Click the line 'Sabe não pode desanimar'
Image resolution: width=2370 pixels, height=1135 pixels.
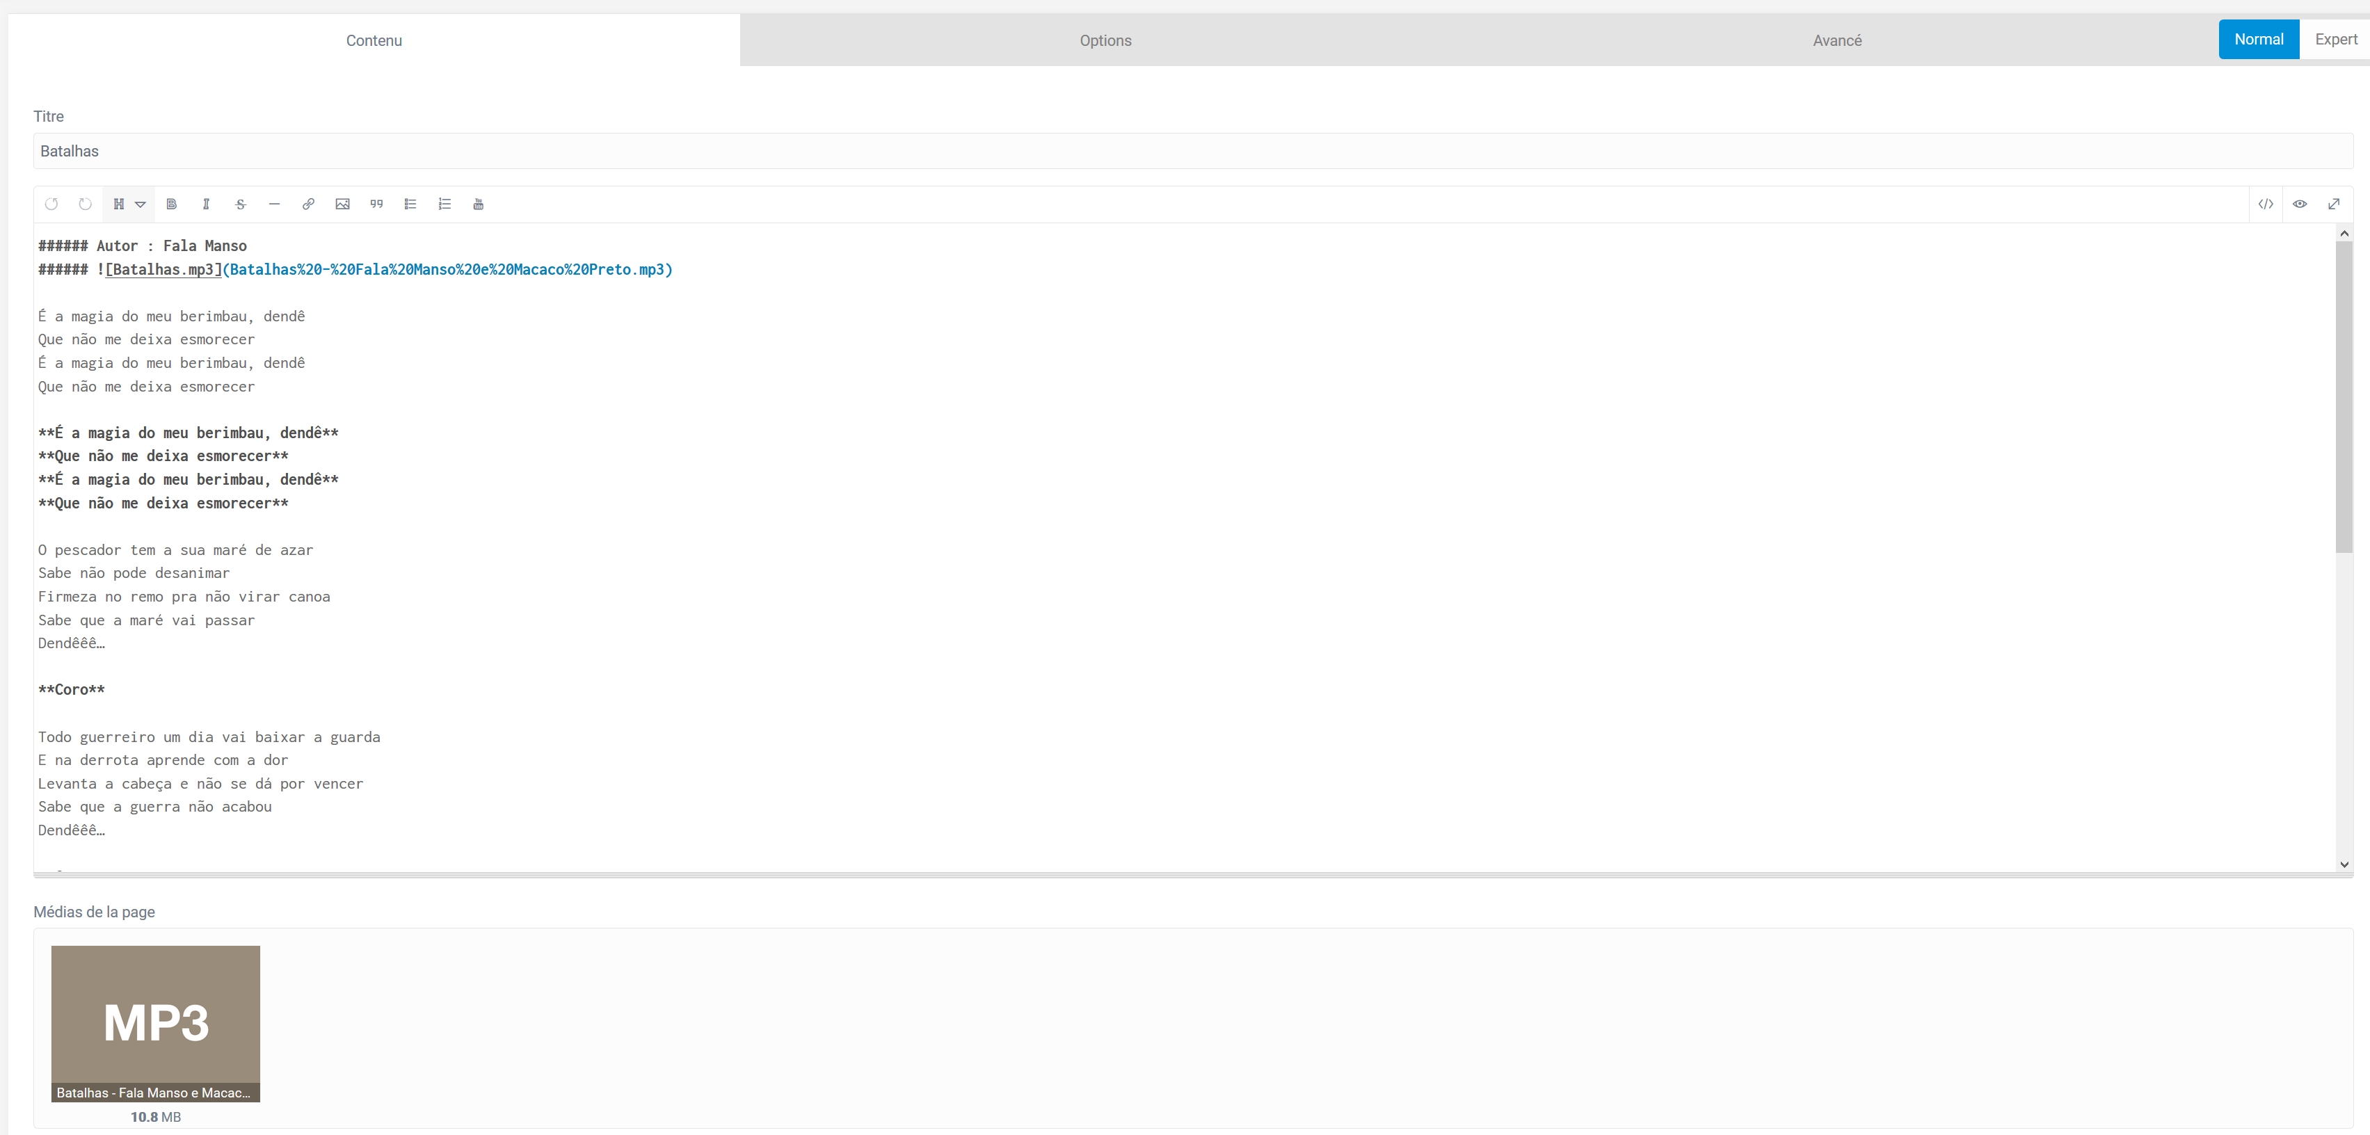tap(134, 573)
